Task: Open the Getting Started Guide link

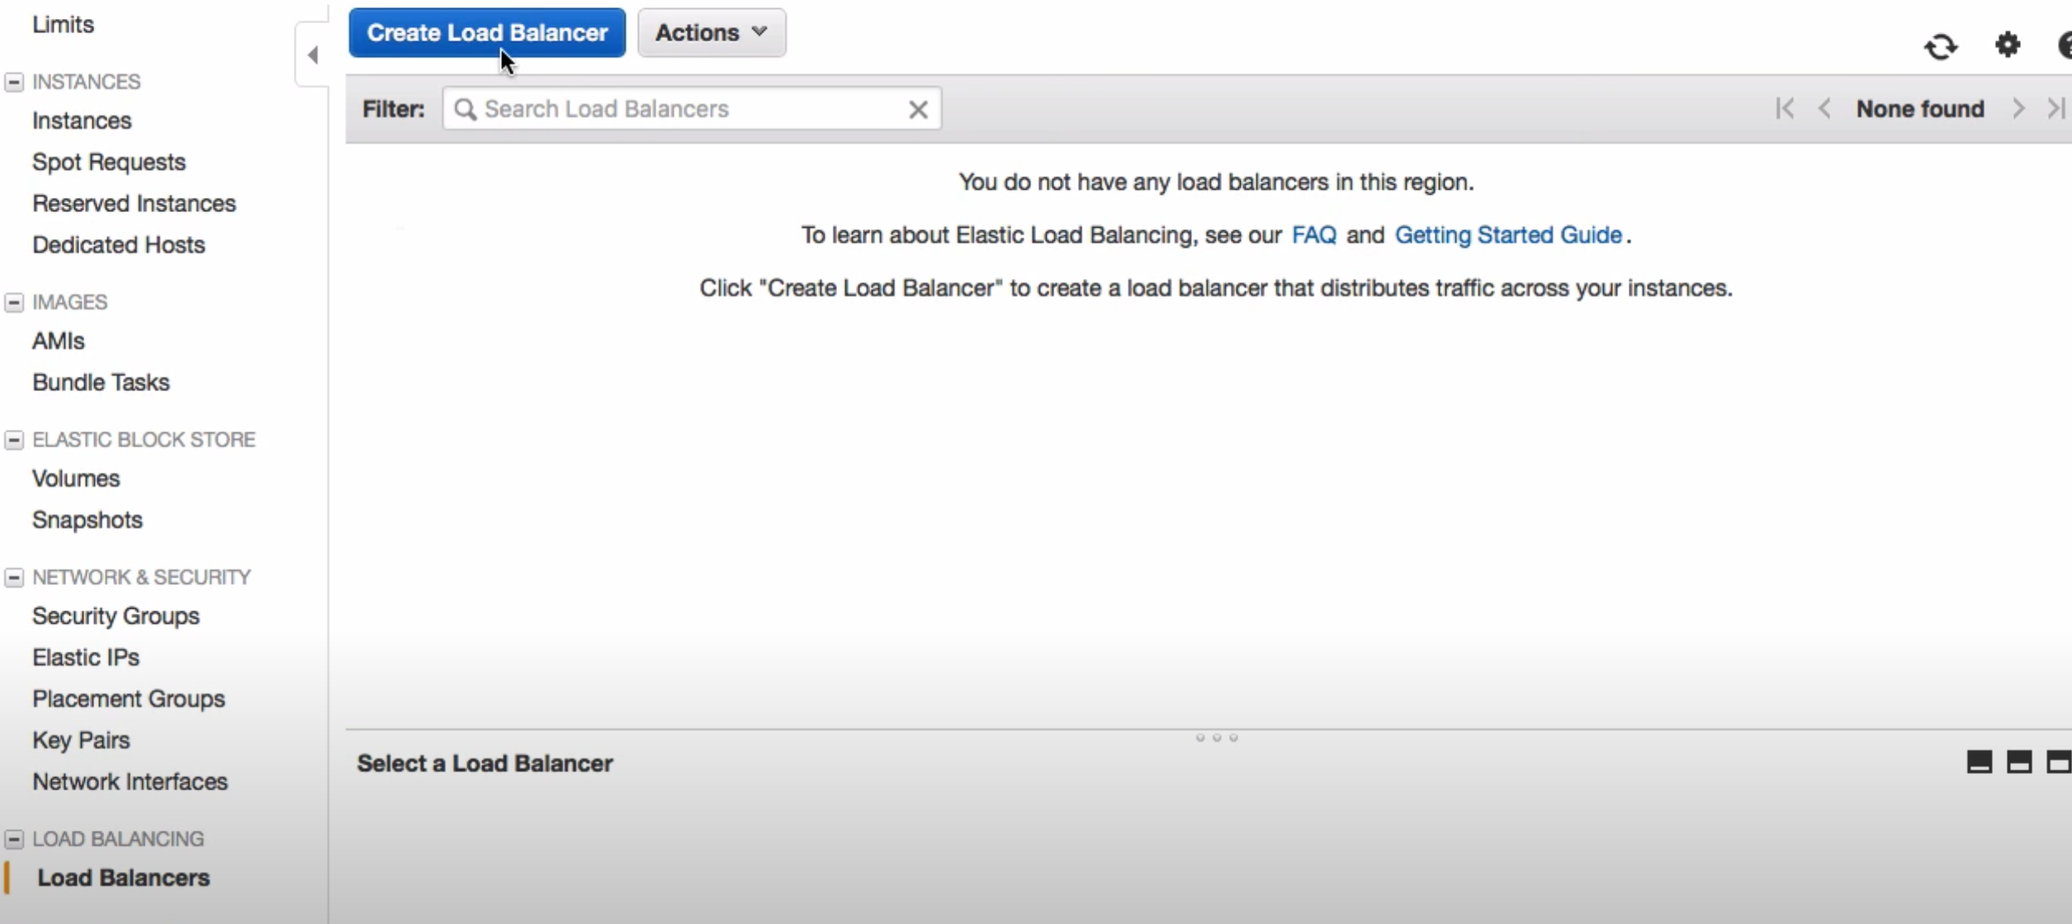Action: tap(1507, 235)
